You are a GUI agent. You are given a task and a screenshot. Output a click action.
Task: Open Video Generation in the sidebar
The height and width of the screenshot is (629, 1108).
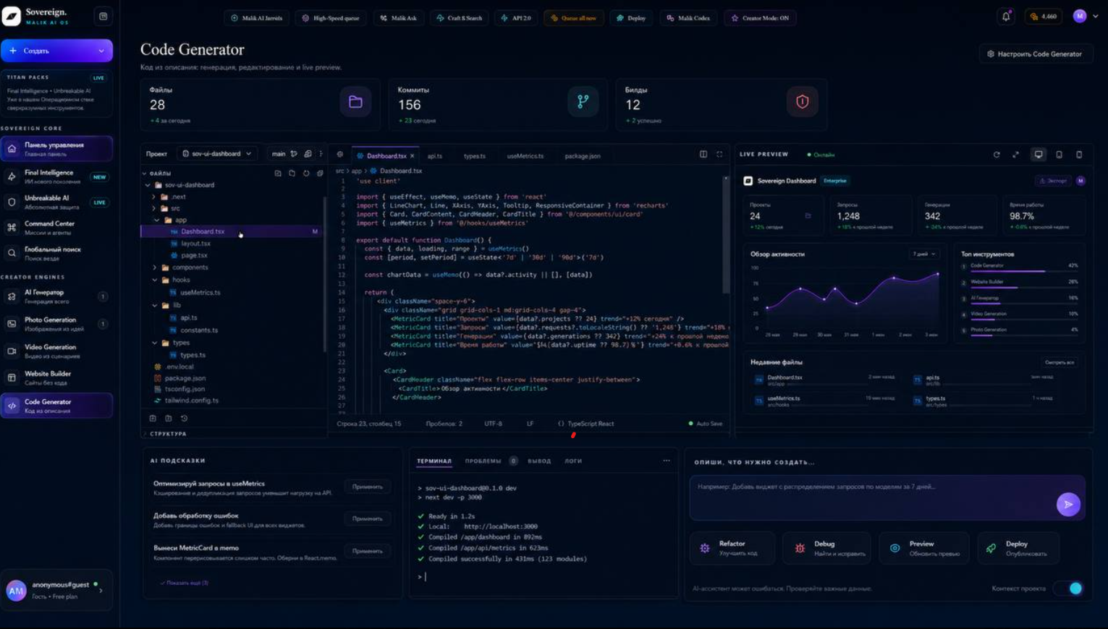[56, 351]
